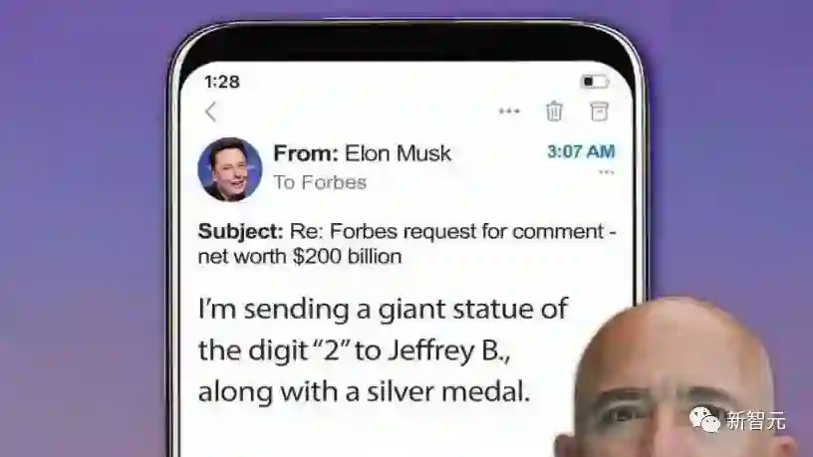This screenshot has height=457, width=813.
Task: Delete the email with the trash icon
Action: (554, 111)
